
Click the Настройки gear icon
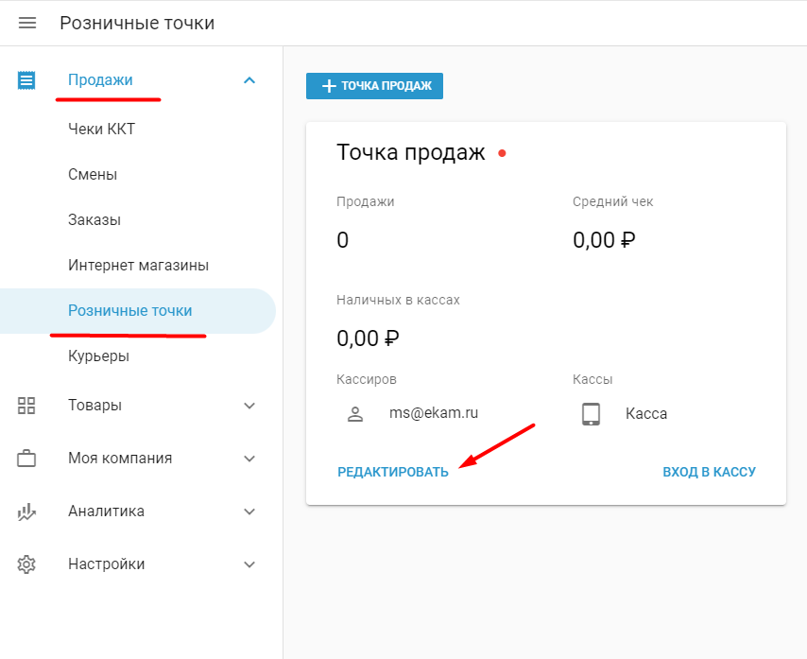point(26,564)
